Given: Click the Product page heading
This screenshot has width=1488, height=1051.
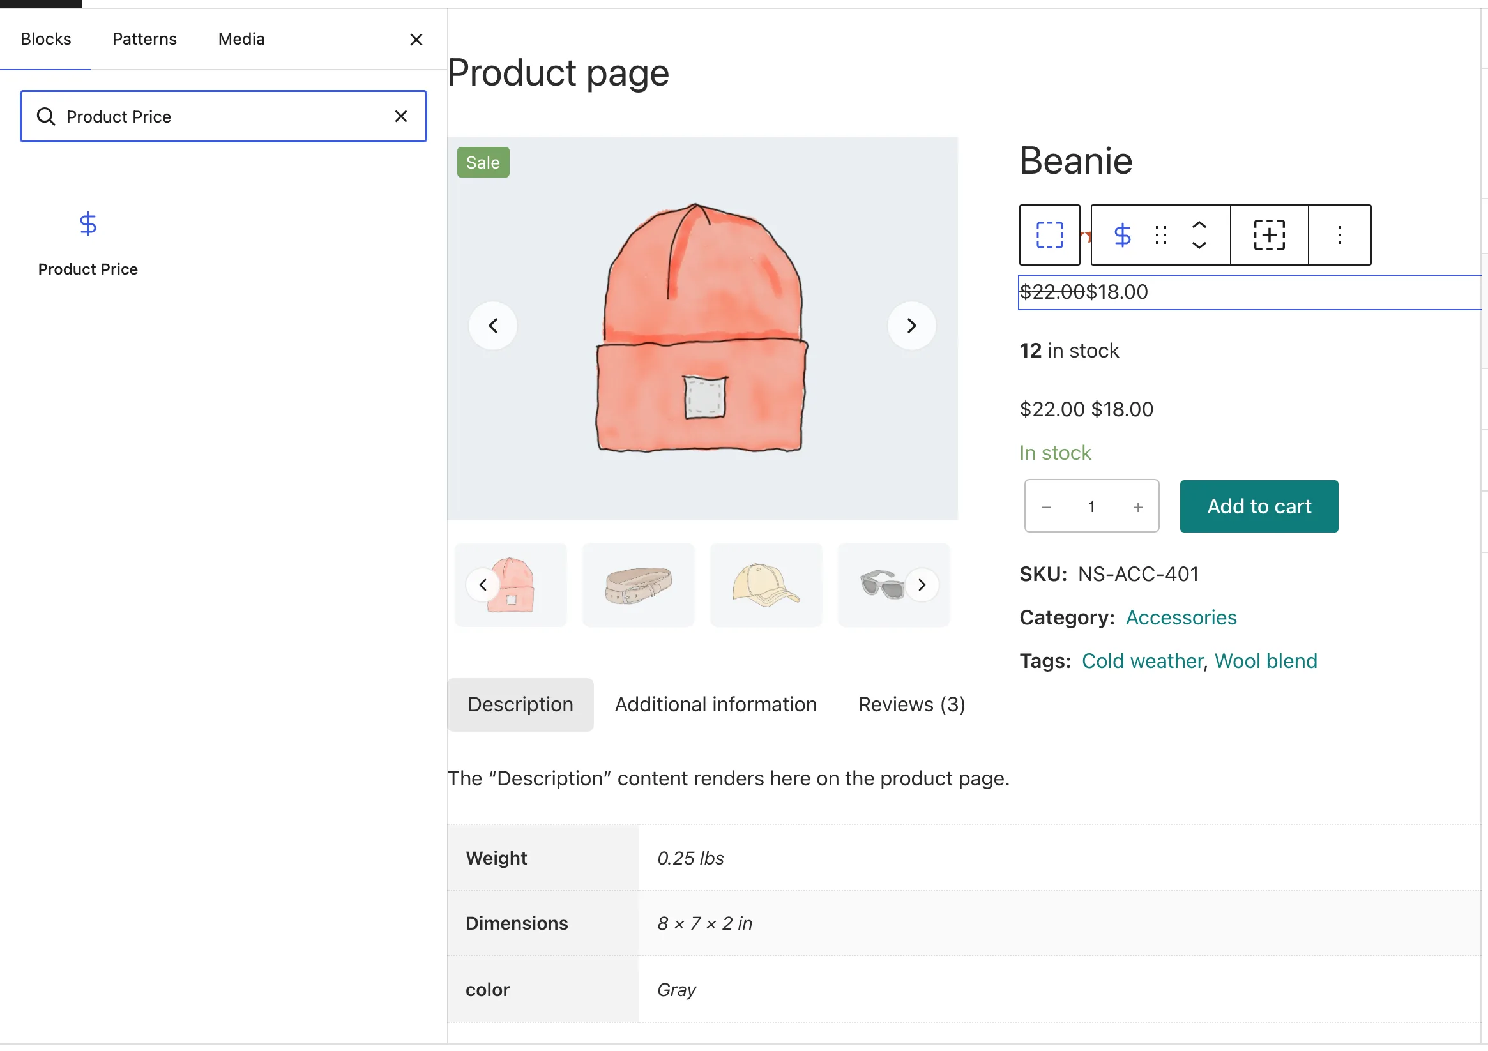Looking at the screenshot, I should coord(558,72).
